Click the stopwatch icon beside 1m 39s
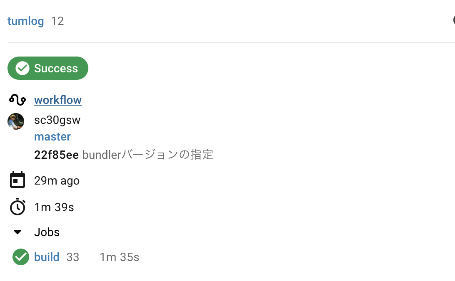Image resolution: width=455 pixels, height=281 pixels. pos(17,207)
